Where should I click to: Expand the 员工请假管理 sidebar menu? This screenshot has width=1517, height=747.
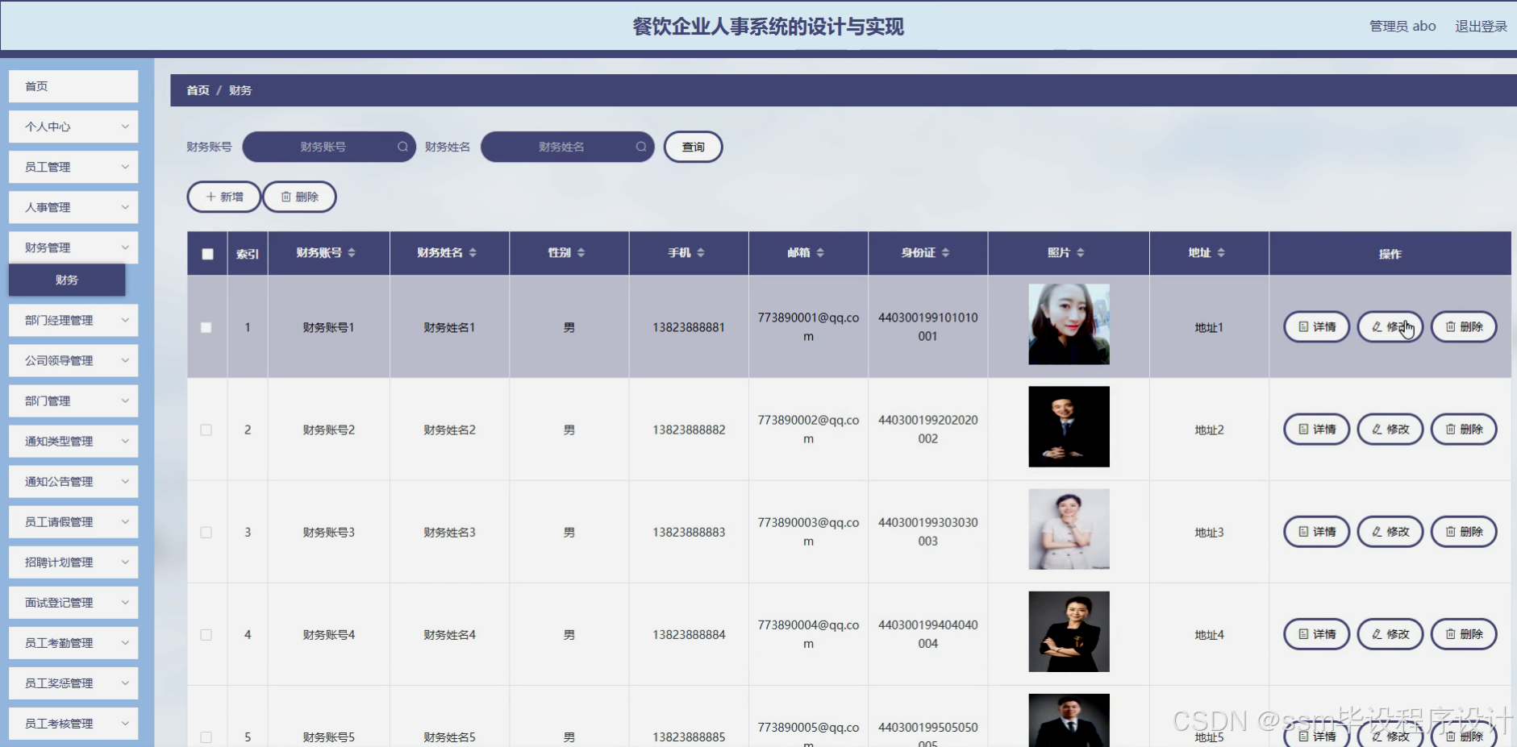[x=73, y=521]
